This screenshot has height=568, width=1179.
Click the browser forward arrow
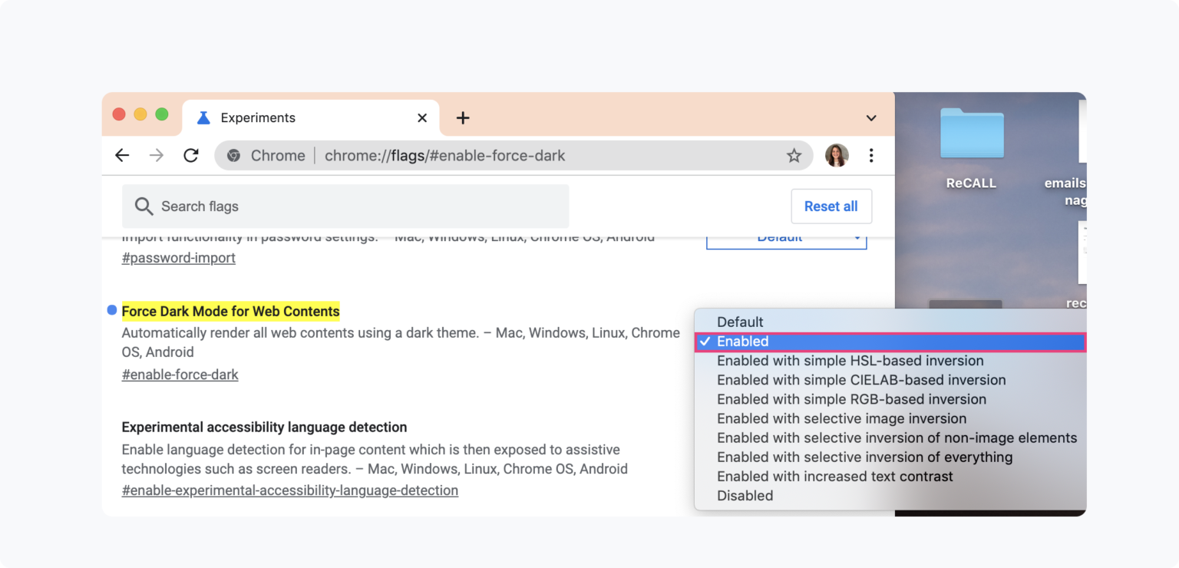[157, 156]
